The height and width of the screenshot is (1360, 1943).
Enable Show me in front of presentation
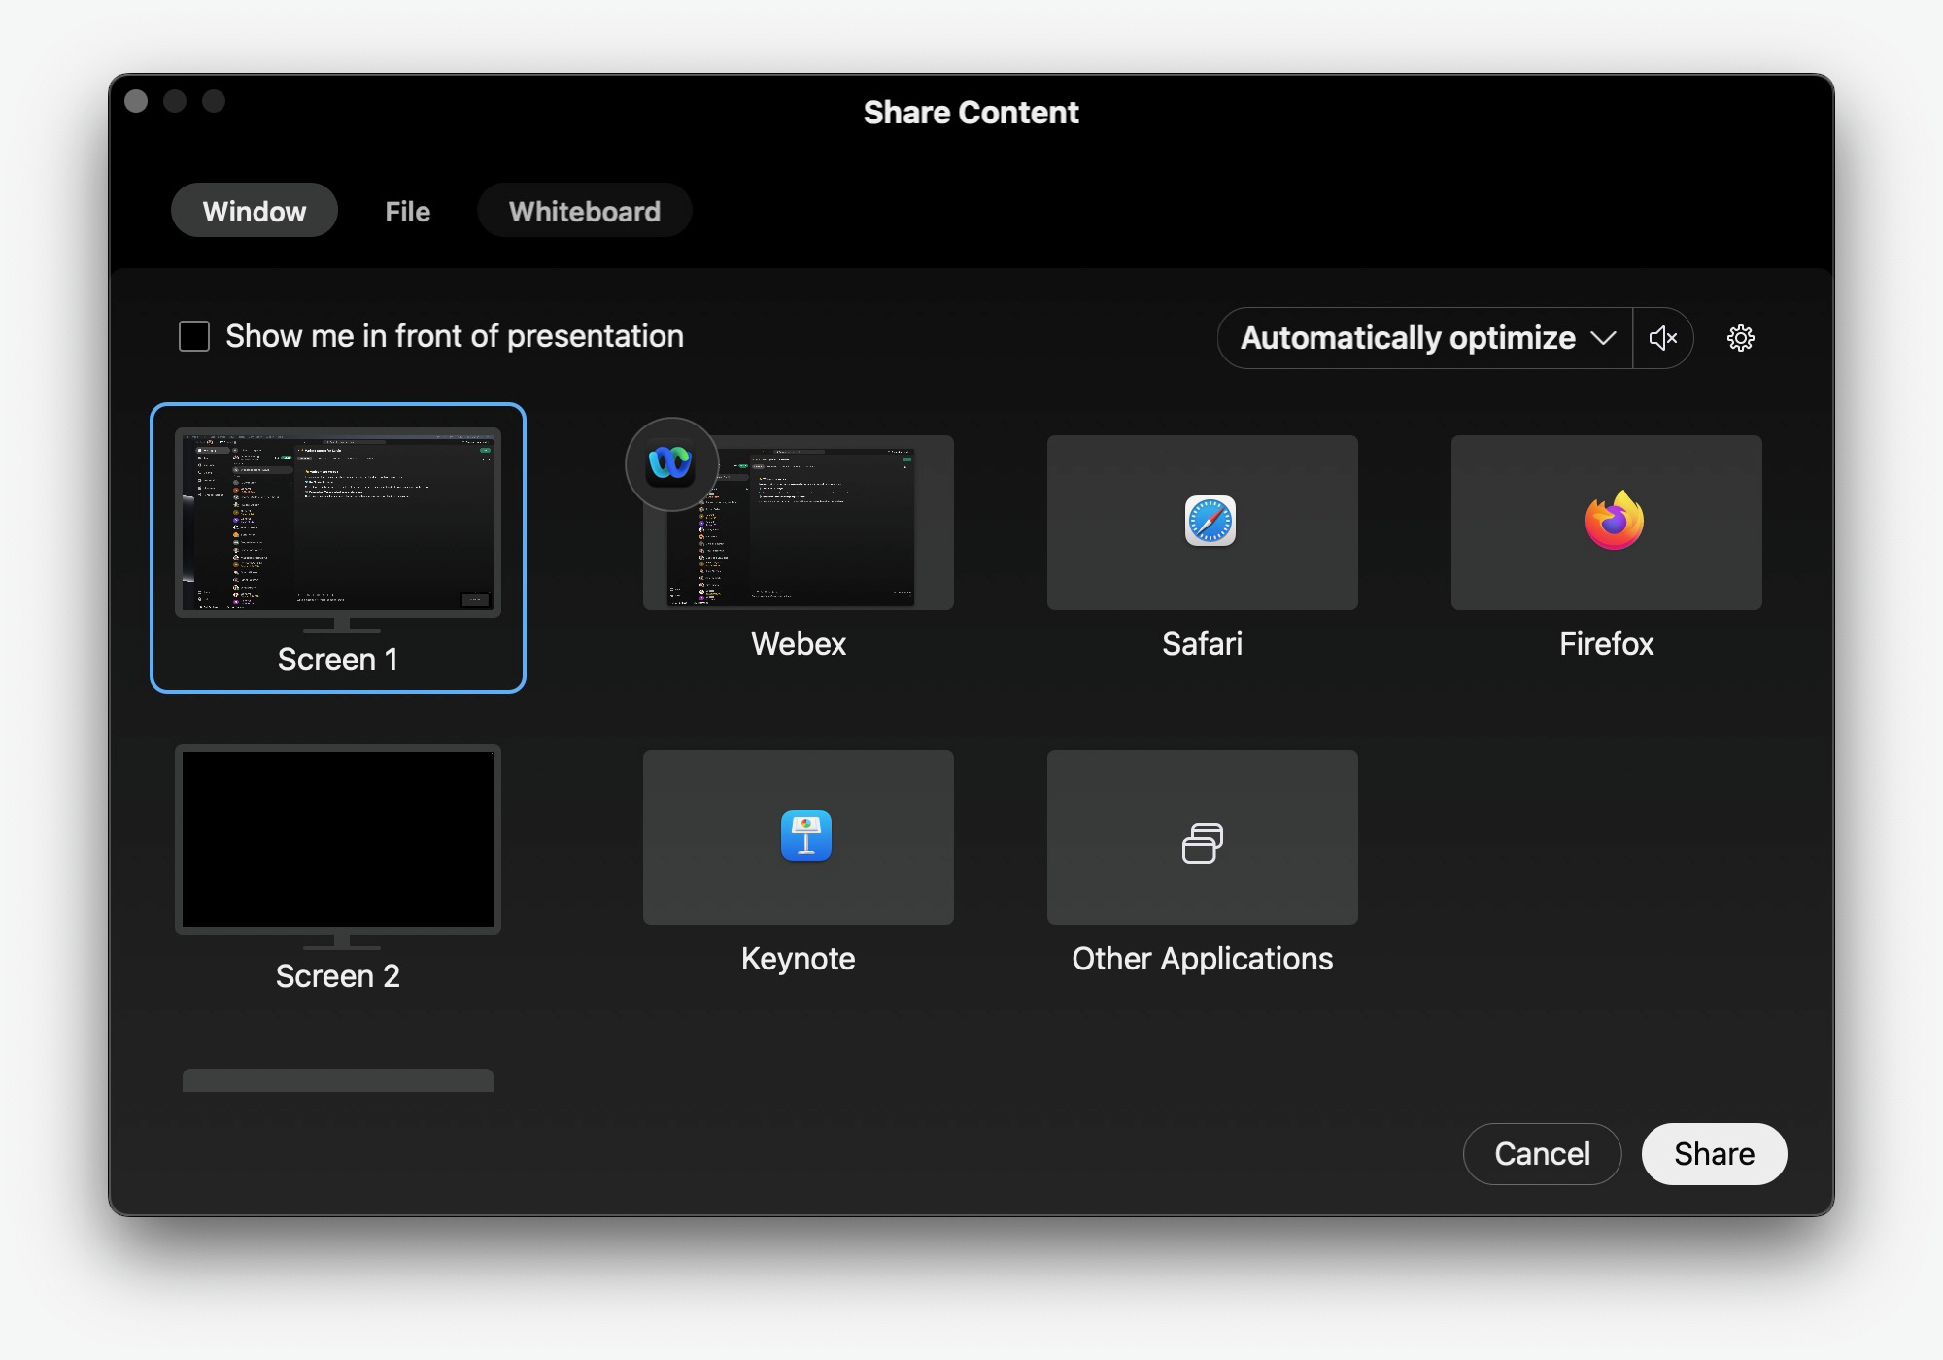(194, 336)
